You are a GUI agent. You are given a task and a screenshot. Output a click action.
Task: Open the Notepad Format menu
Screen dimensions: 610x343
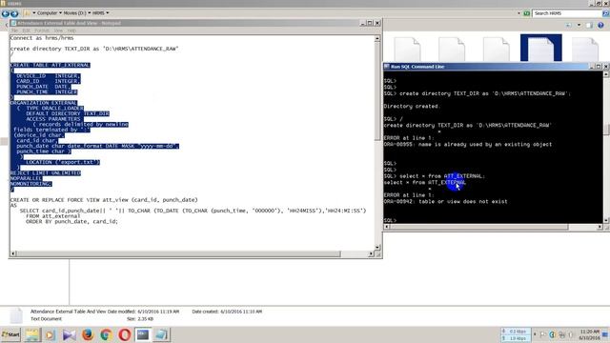point(42,30)
